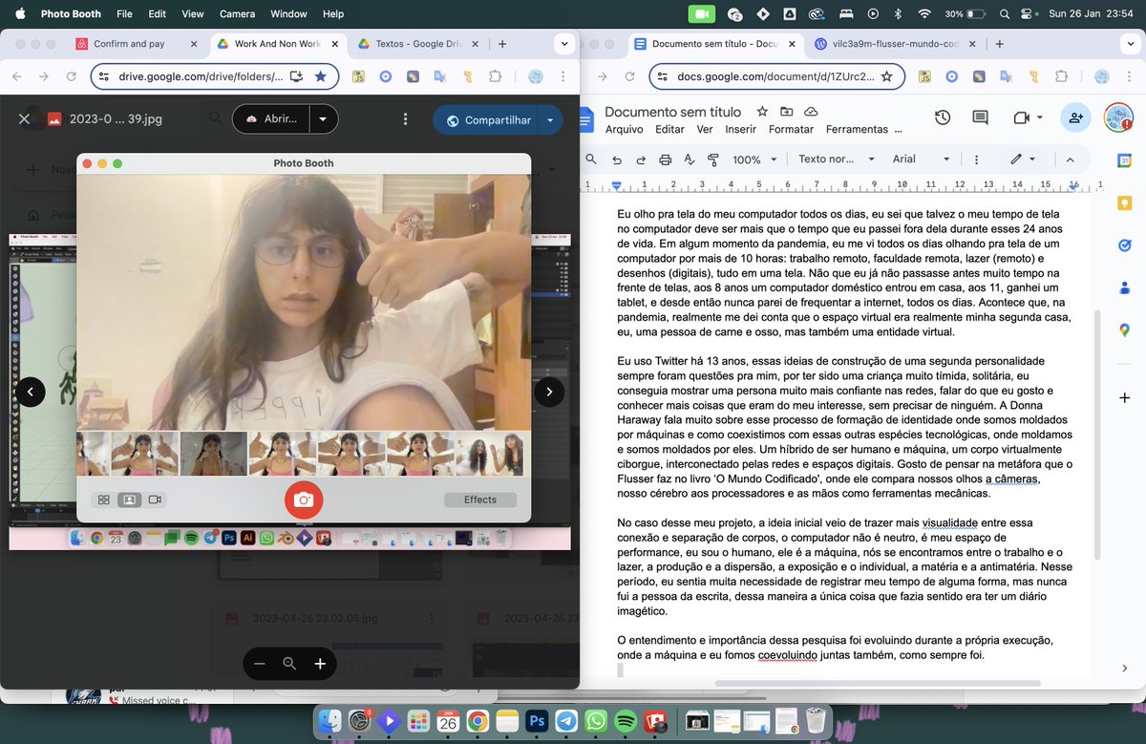Open Telegram from the Dock

pyautogui.click(x=565, y=721)
